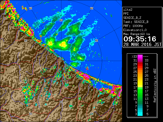Pick the red legend band between 29 and 31
Image resolution: width=163 pixels, height=122 pixels.
tap(140, 64)
